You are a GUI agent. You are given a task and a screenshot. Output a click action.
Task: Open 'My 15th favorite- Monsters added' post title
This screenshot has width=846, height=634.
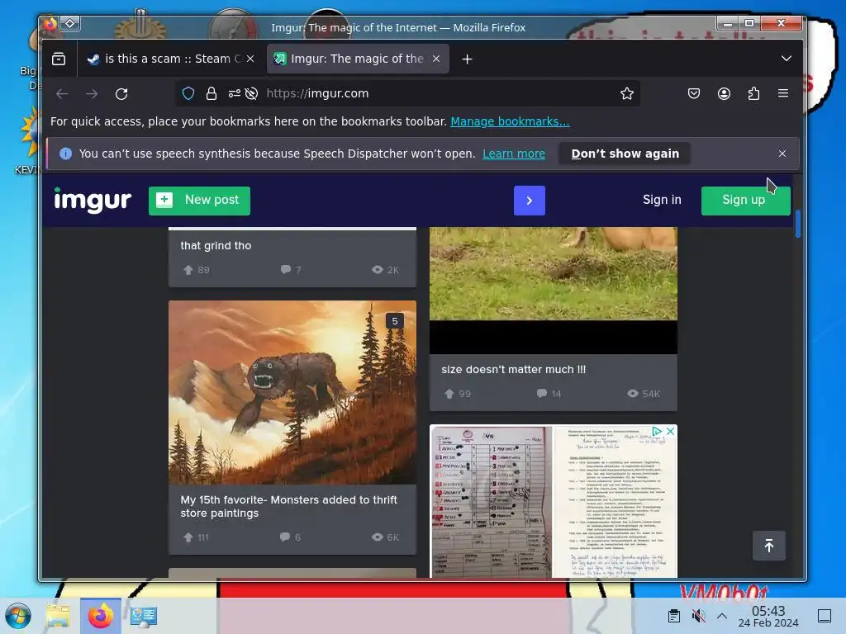288,507
